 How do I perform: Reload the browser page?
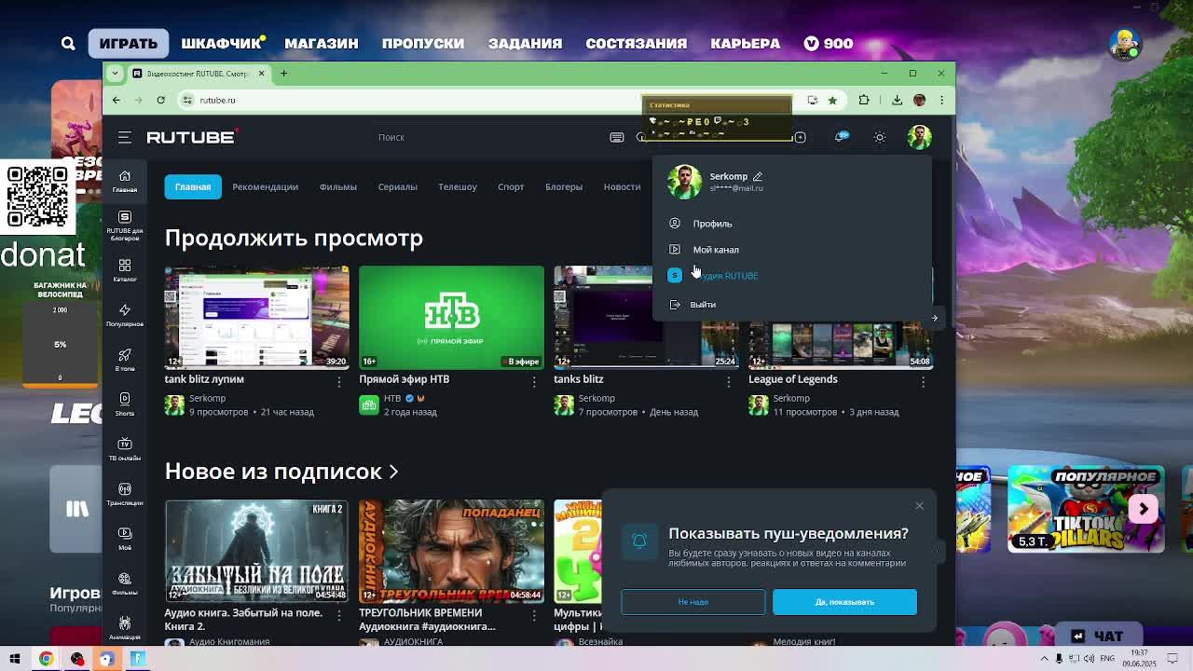[160, 100]
